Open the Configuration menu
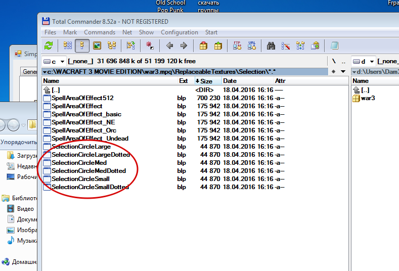 tap(180, 32)
